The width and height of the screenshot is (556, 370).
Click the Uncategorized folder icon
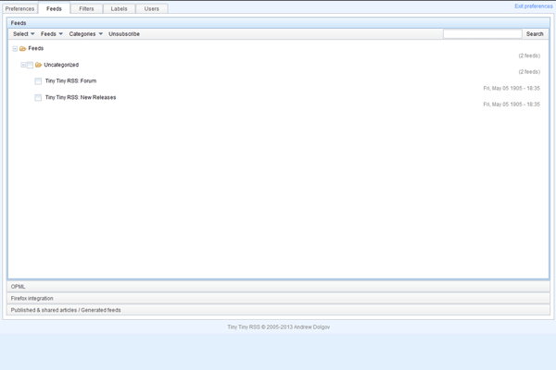39,65
